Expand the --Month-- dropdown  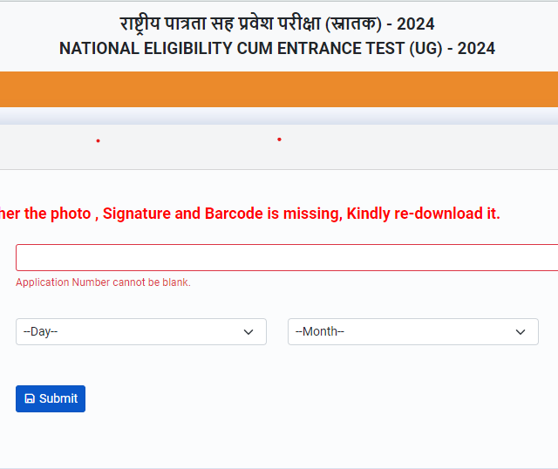tap(413, 331)
